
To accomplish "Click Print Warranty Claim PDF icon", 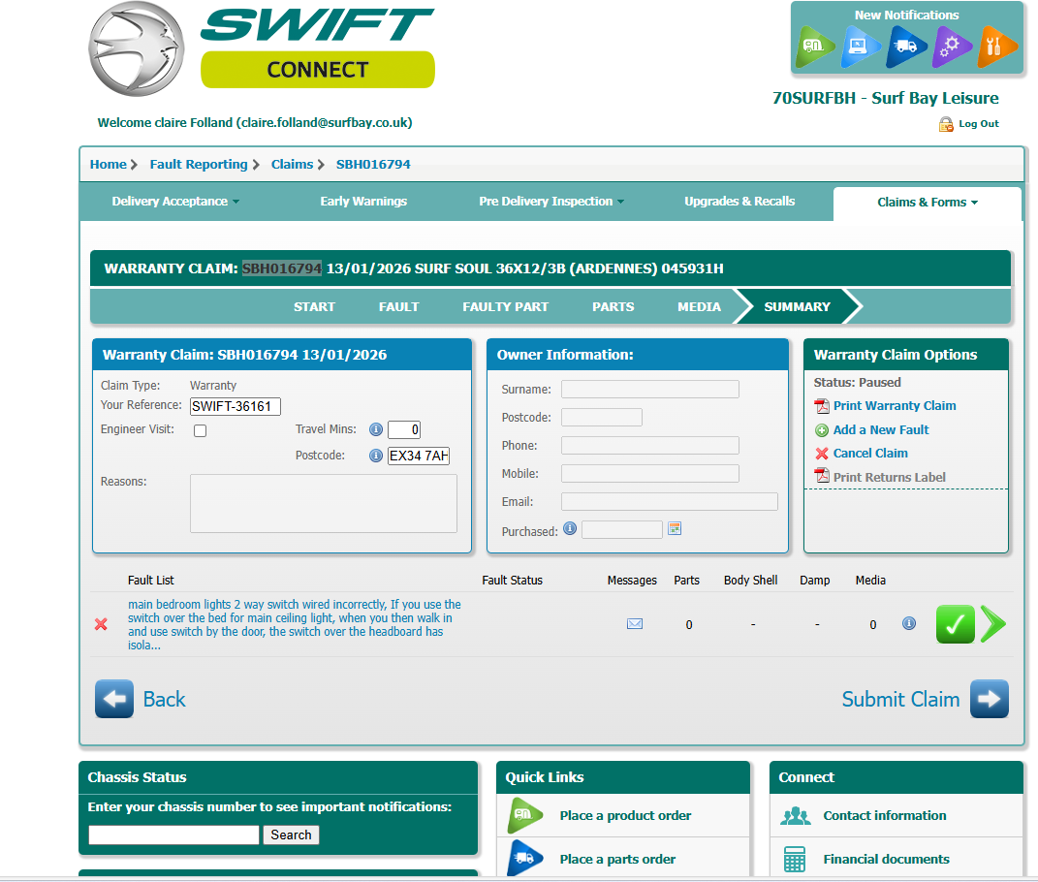I will [822, 406].
